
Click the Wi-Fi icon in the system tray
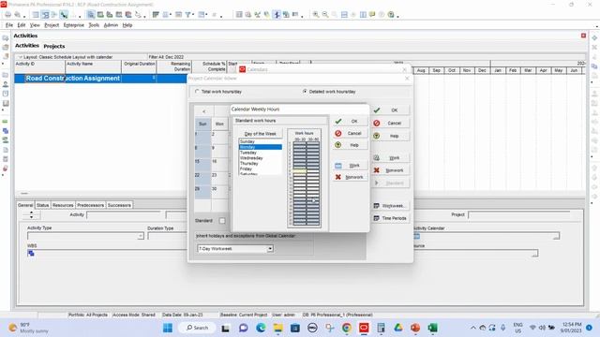[532, 328]
